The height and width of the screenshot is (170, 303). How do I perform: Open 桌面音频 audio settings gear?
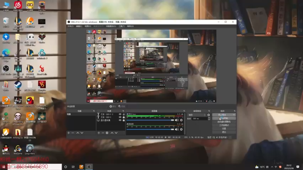pos(181,130)
